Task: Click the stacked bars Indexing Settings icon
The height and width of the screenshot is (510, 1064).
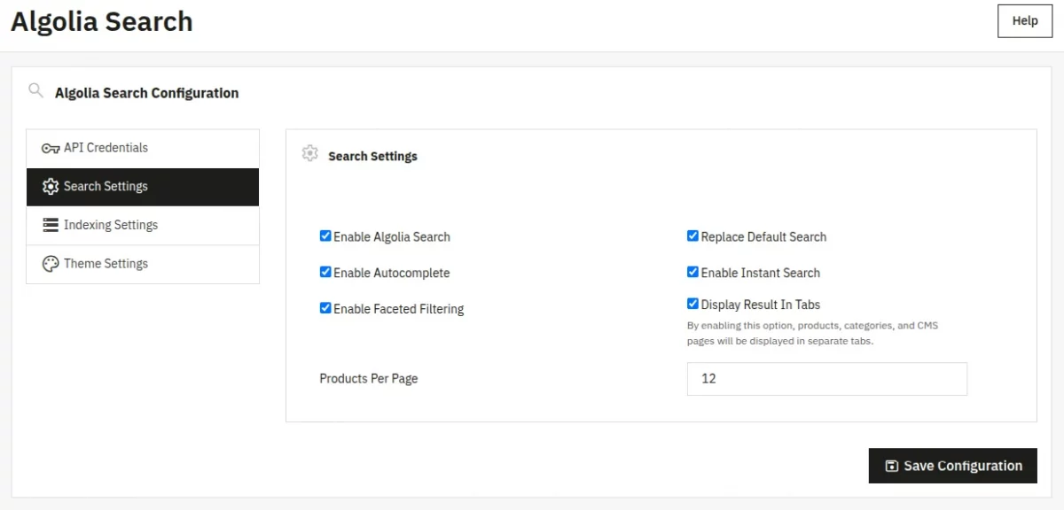Action: (x=51, y=225)
